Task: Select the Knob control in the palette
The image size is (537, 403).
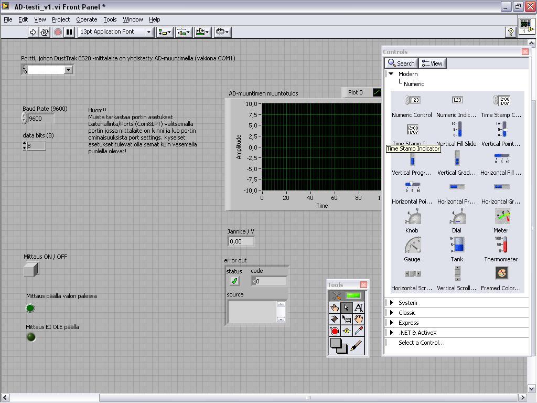Action: point(412,221)
